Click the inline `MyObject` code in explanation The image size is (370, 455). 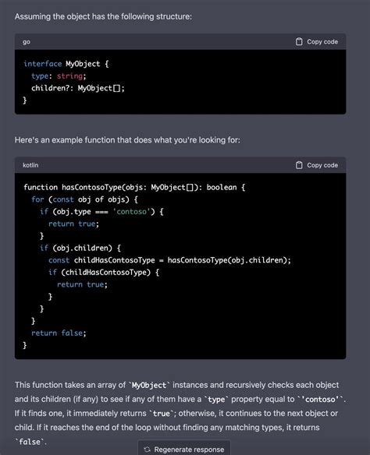click(x=149, y=386)
